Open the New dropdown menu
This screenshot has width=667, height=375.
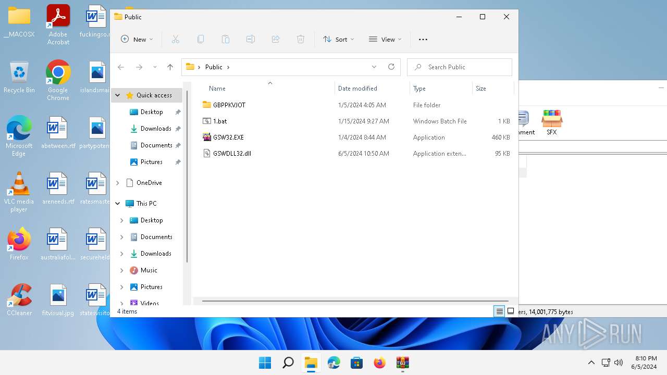click(x=137, y=39)
